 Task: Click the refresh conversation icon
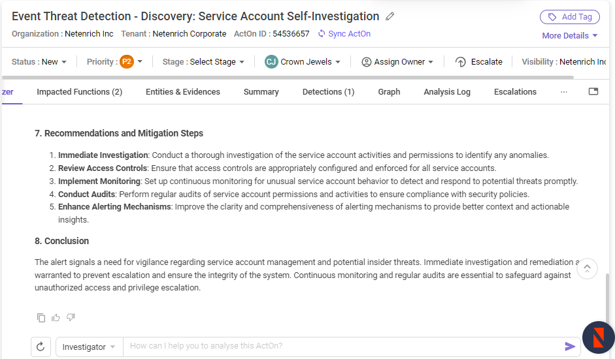pyautogui.click(x=41, y=347)
